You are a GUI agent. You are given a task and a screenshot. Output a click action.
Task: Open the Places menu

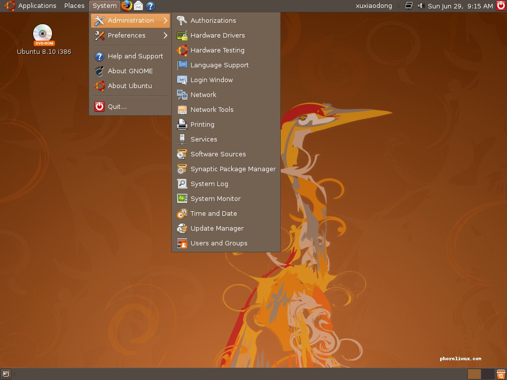tap(74, 5)
